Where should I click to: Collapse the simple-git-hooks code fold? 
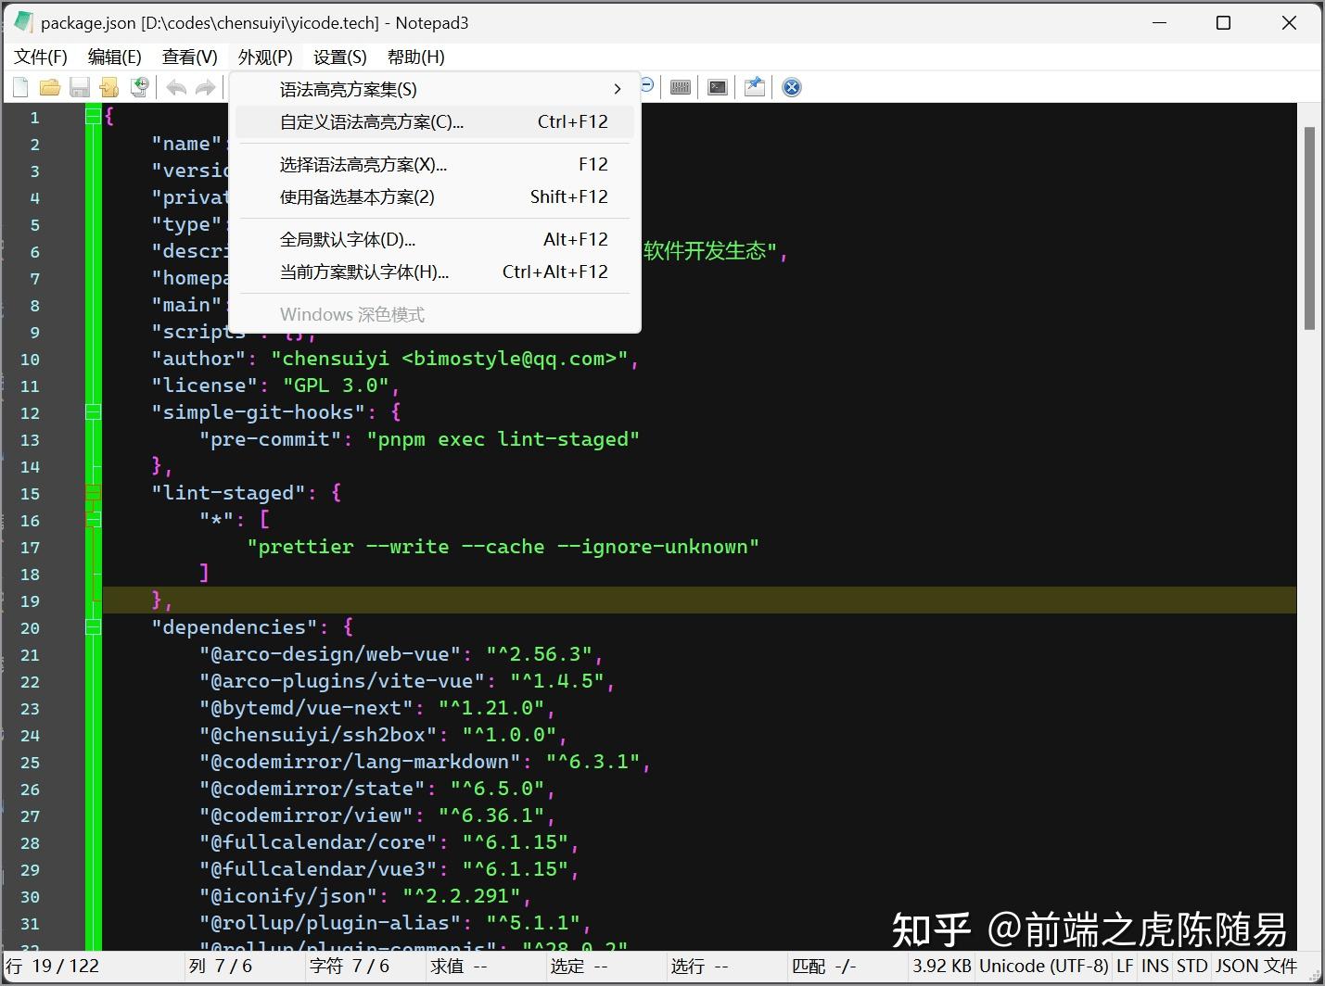coord(93,411)
